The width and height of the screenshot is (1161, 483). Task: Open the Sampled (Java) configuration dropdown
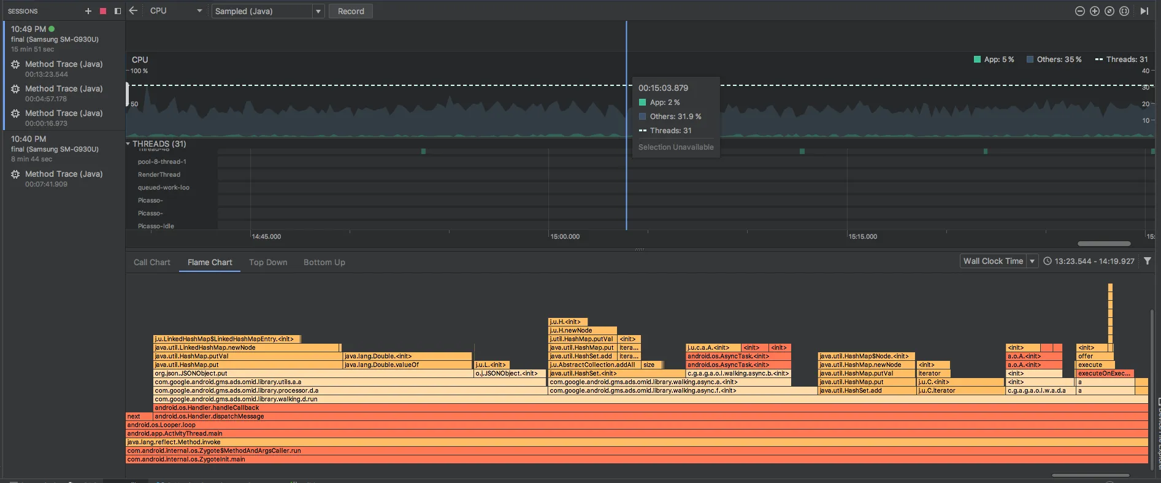coord(267,11)
